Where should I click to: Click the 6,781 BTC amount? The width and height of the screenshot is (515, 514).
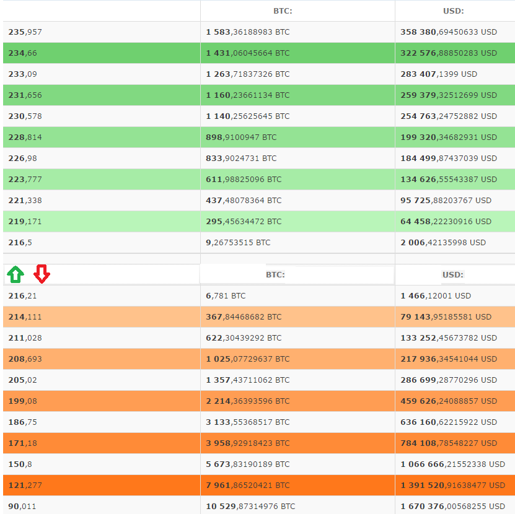226,296
